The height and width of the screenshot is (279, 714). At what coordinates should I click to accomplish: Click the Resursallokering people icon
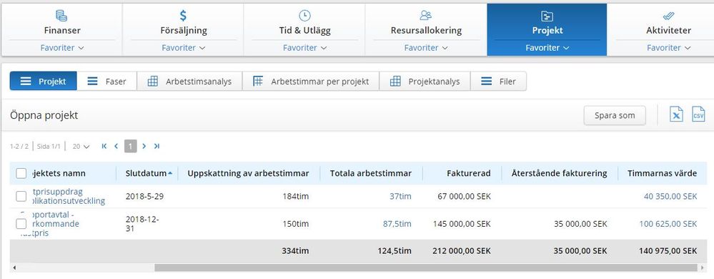pyautogui.click(x=426, y=16)
